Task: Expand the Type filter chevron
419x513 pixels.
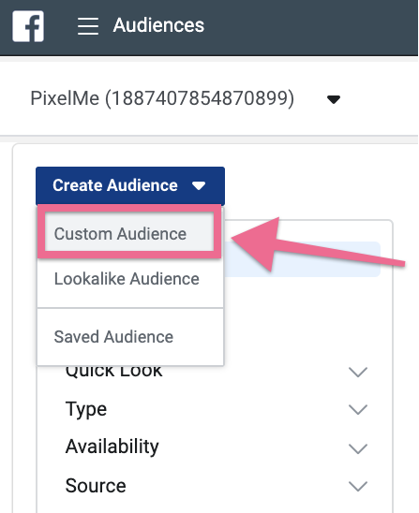Action: (358, 410)
